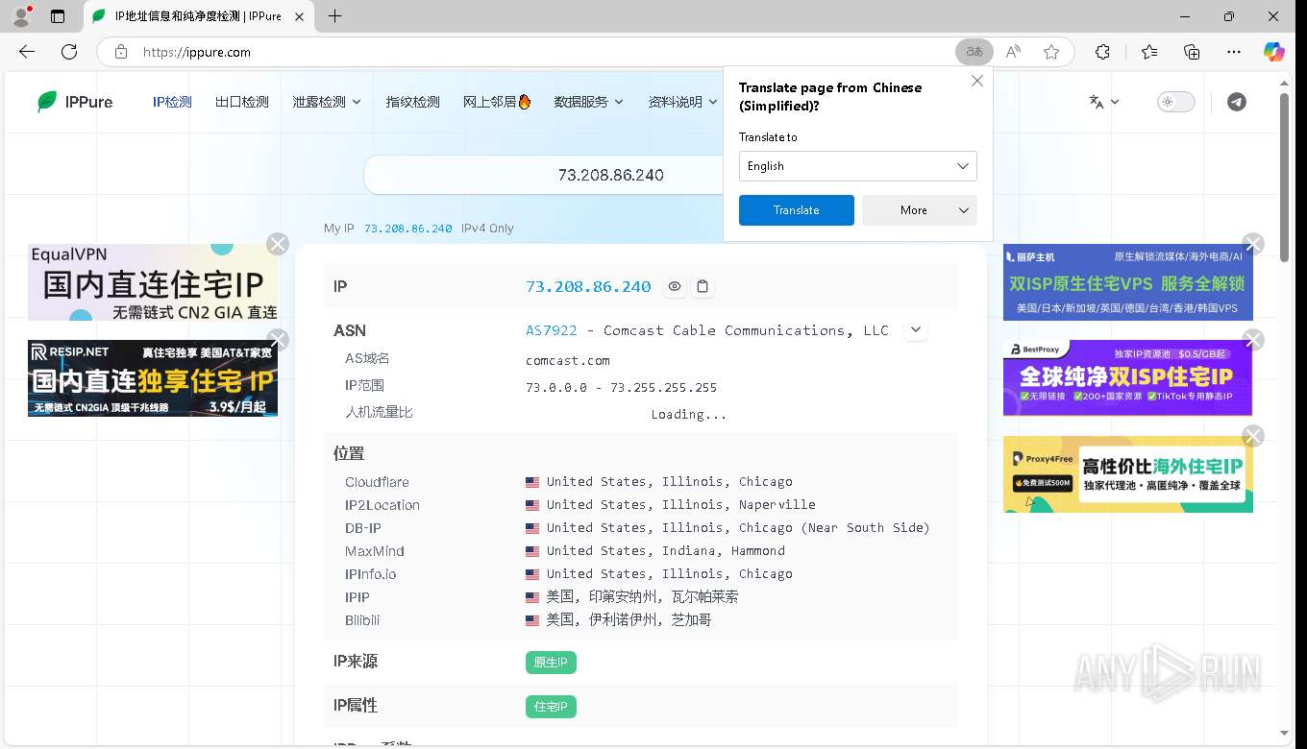Expand 数据服务 dropdown menu

click(588, 102)
